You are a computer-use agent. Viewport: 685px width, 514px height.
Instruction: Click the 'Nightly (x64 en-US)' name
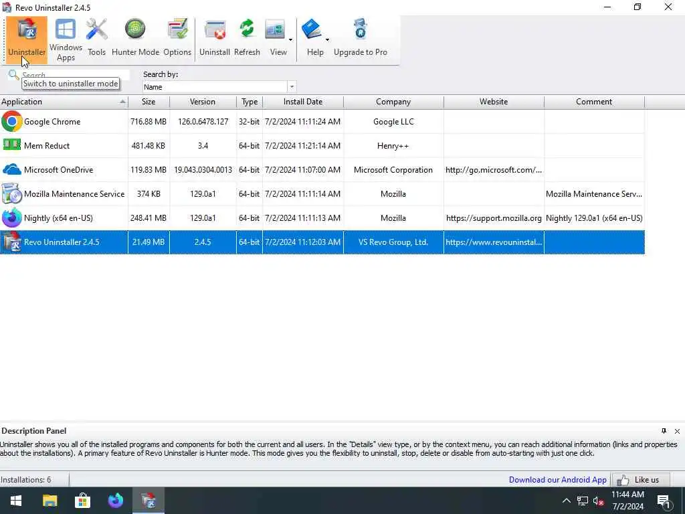58,218
